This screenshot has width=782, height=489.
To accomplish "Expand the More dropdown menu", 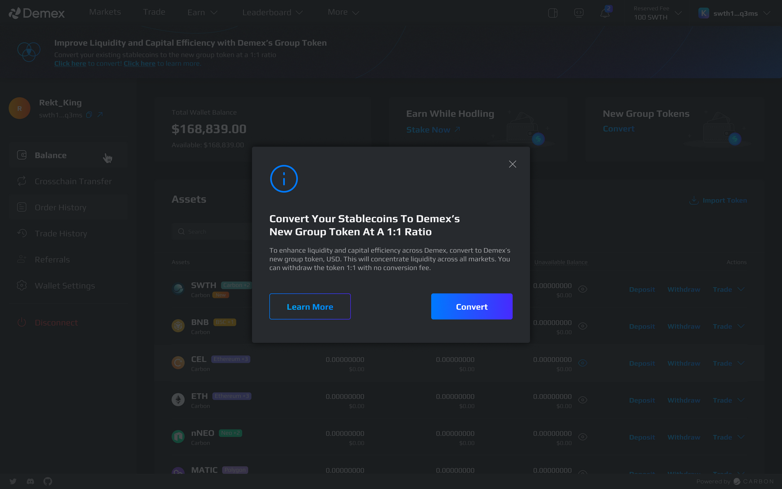I will (x=343, y=13).
